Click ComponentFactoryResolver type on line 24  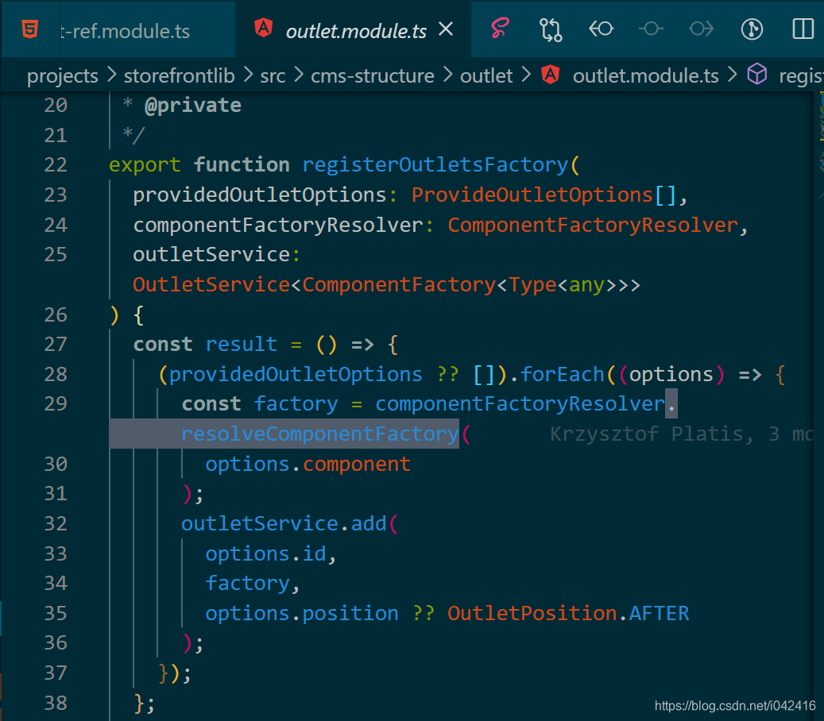click(x=593, y=225)
